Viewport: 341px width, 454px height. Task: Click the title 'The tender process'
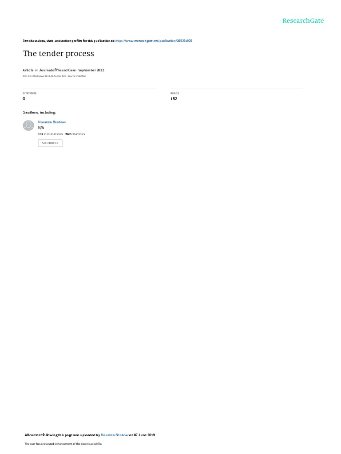[58, 54]
